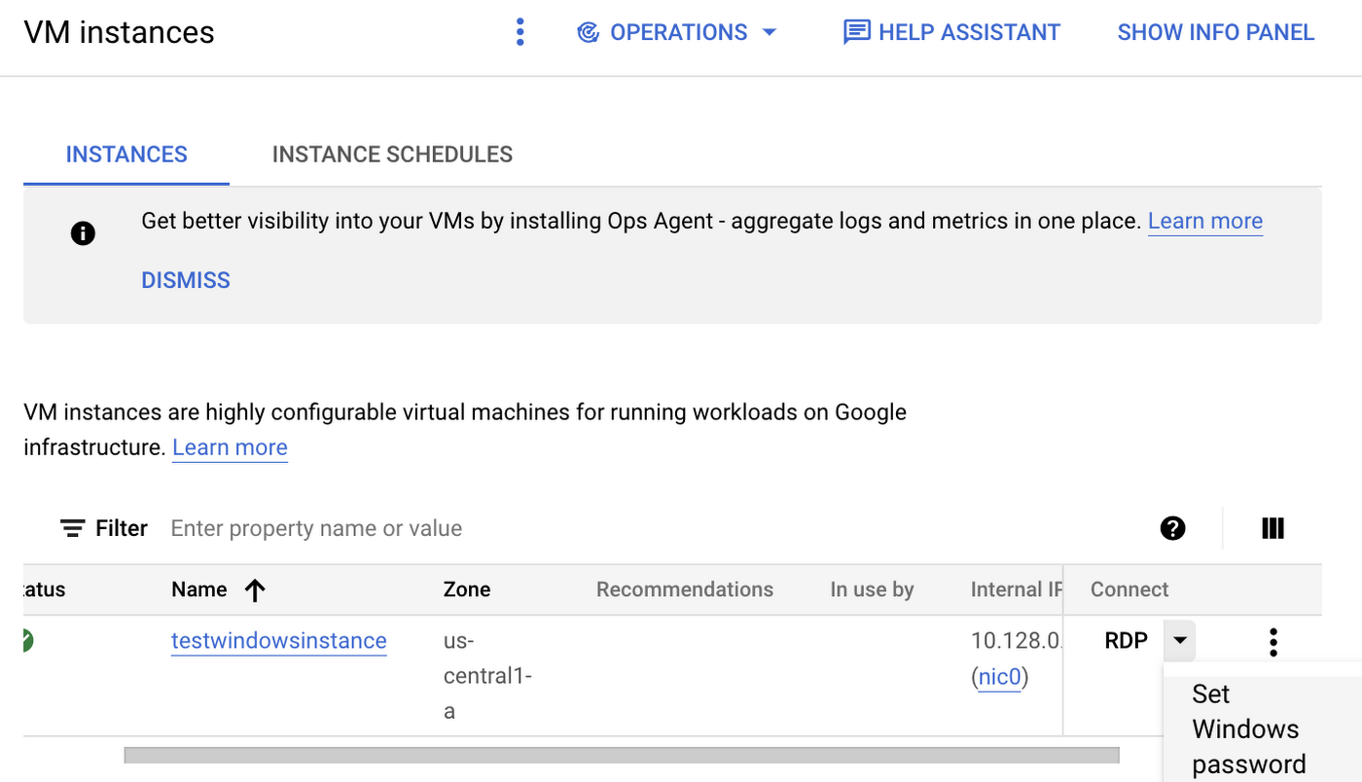The width and height of the screenshot is (1362, 782).
Task: Open Learn more link under VM instances description
Action: 230,447
